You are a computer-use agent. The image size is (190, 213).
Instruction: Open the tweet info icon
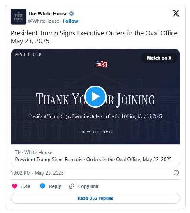176,173
